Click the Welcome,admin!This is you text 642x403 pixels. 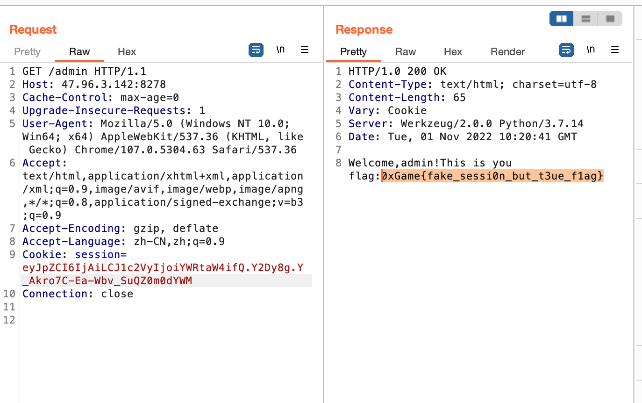(x=430, y=163)
